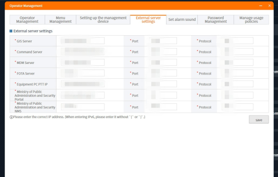This screenshot has width=278, height=177.
Task: Click the Security NMS row label
Action: pos(35,107)
